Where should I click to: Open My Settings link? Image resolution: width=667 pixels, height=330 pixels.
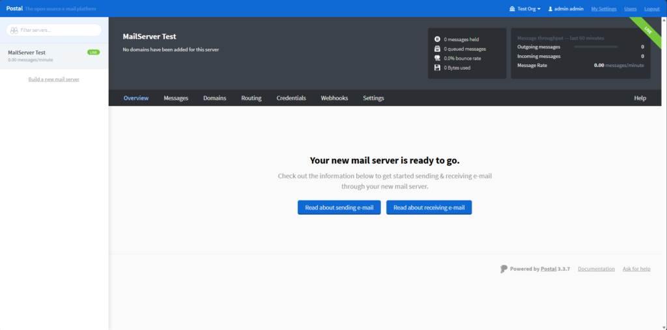click(604, 8)
